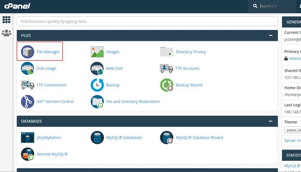Launch the Backup Wizard icon
Screen dimensions: 301x172
166,85
